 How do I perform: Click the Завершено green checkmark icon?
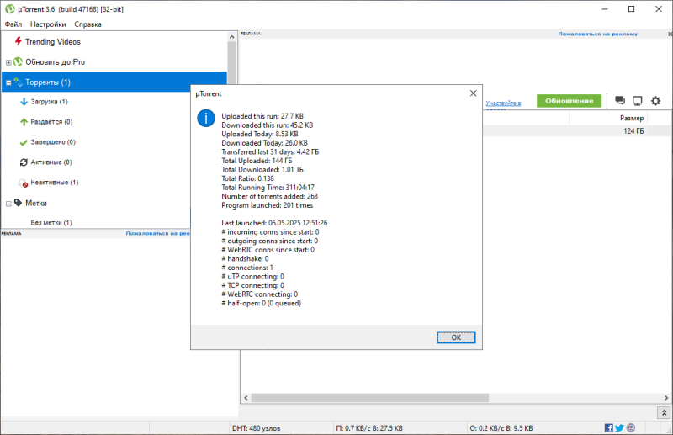24,142
